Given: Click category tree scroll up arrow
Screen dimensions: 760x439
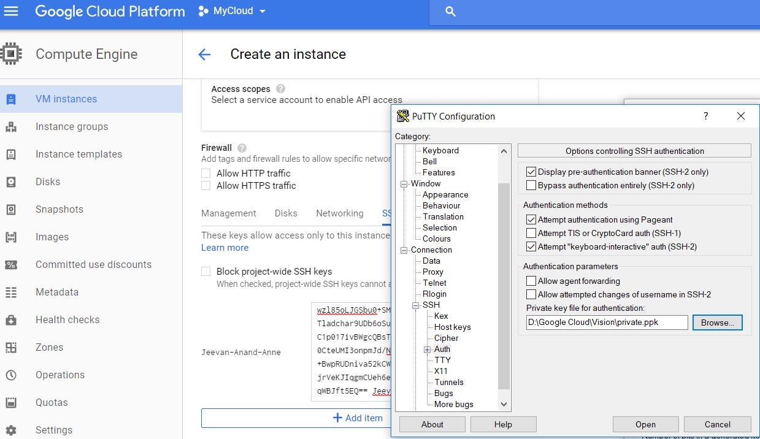Looking at the screenshot, I should [504, 151].
